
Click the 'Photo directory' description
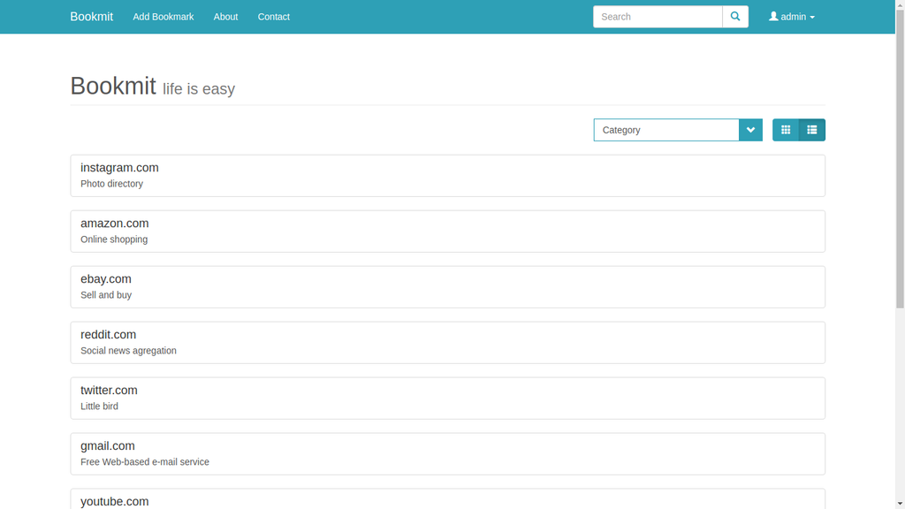tap(111, 184)
